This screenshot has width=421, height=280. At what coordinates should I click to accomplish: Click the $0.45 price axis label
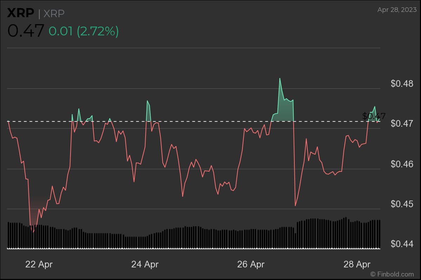(x=402, y=204)
